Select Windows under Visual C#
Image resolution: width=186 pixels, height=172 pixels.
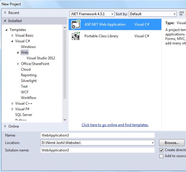[28, 47]
